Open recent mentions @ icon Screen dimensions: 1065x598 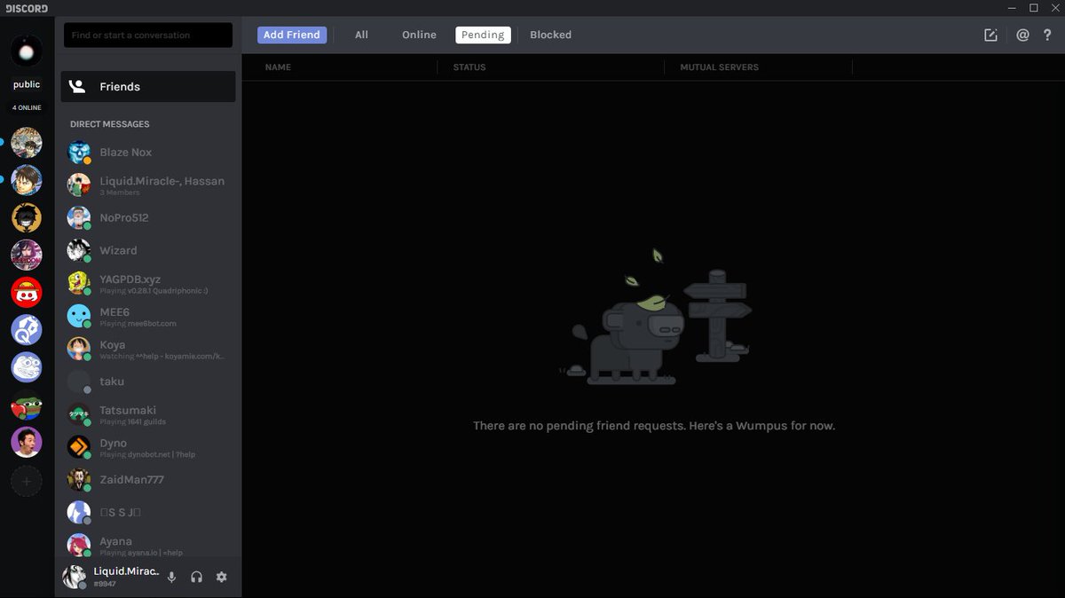(x=1022, y=35)
